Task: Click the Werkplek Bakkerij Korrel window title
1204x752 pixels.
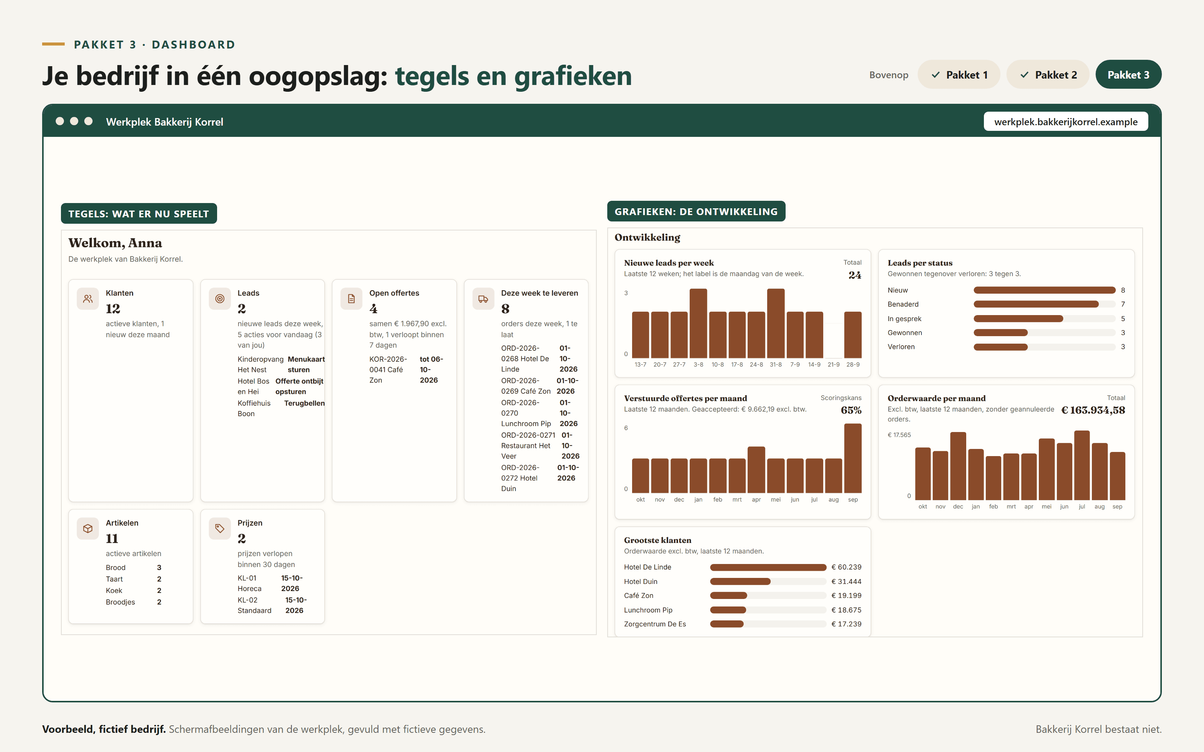Action: pos(165,122)
